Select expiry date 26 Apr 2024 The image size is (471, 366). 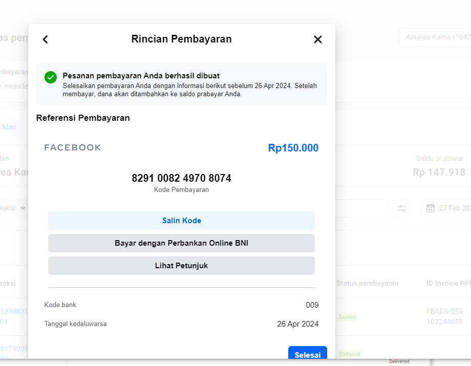coord(297,324)
